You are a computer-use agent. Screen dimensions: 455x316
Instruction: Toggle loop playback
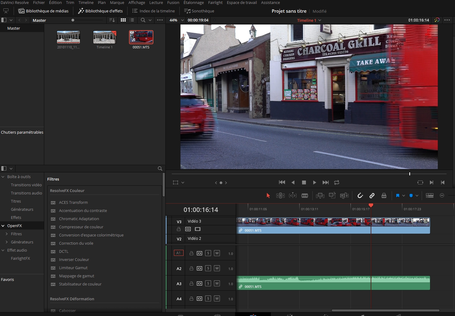coord(337,182)
